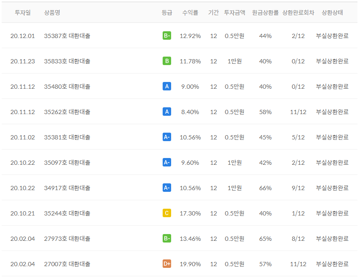
Task: Click the A grade badge in 35480호 row
Action: pyautogui.click(x=167, y=86)
